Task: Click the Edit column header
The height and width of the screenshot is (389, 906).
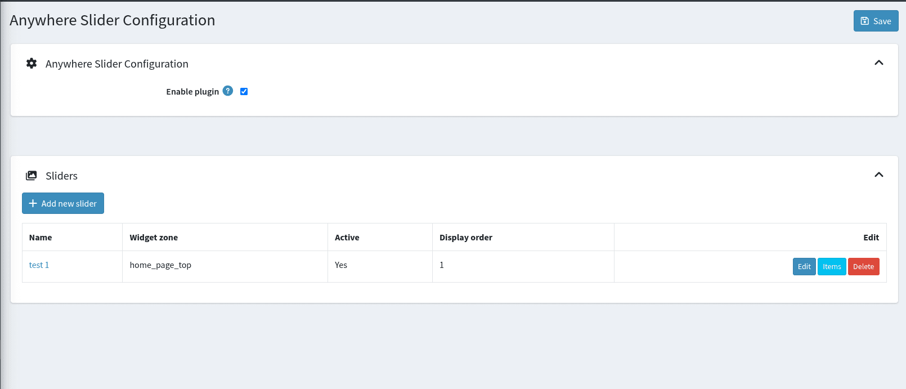Action: [x=750, y=237]
